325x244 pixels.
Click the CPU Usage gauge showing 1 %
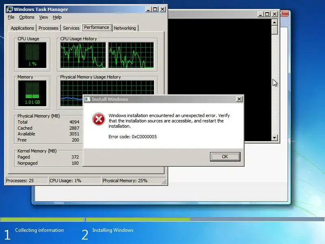(x=32, y=55)
